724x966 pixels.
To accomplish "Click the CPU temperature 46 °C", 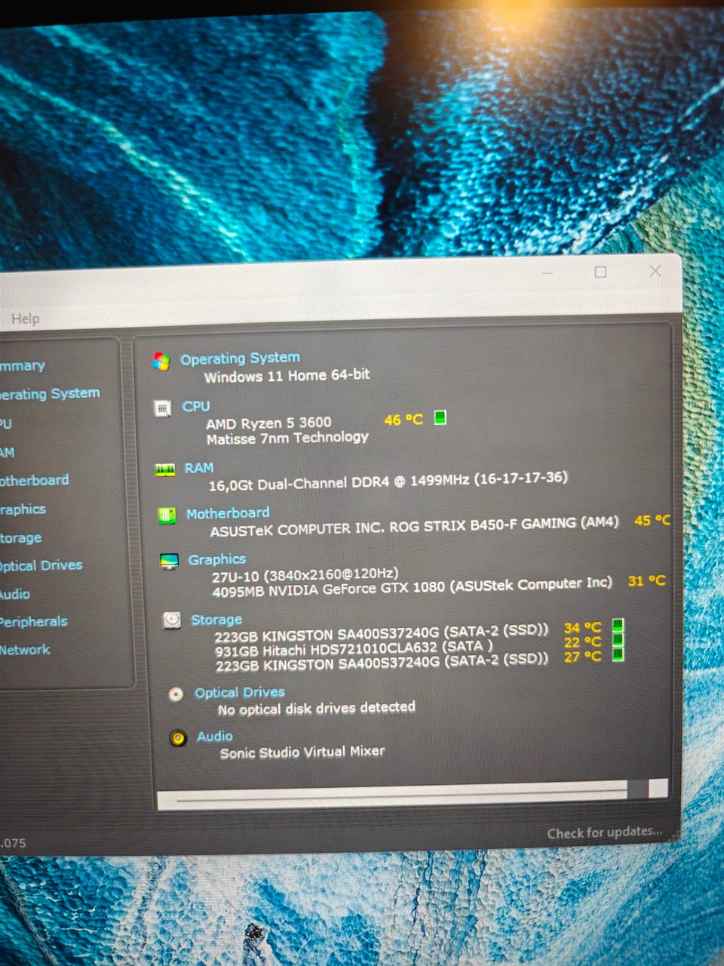I will [403, 419].
